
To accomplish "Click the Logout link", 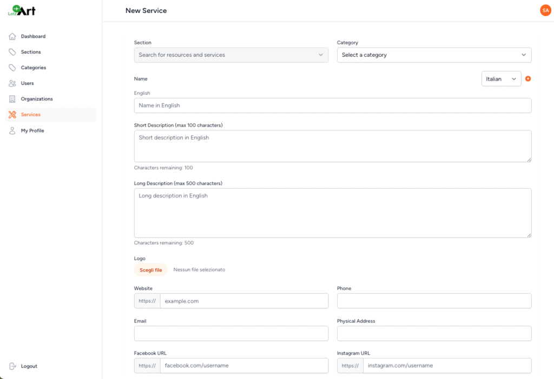I will coord(29,367).
